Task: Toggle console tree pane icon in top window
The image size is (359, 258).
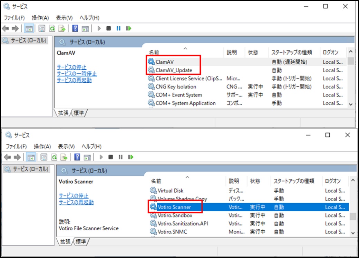Action: click(x=29, y=28)
